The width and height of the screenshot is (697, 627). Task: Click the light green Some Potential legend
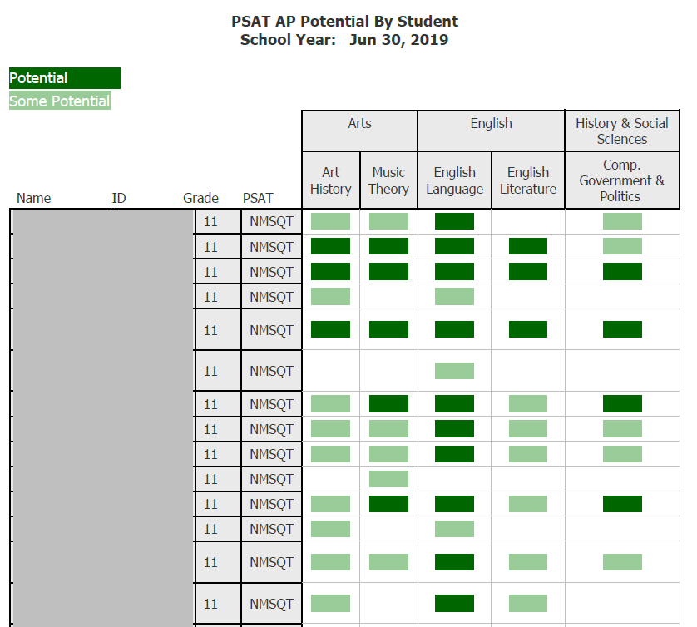[x=60, y=101]
